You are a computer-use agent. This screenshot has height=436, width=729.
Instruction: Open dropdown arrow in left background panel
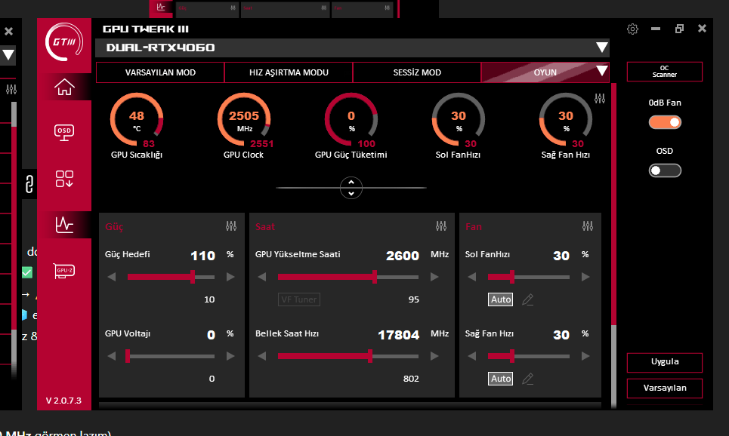[8, 55]
